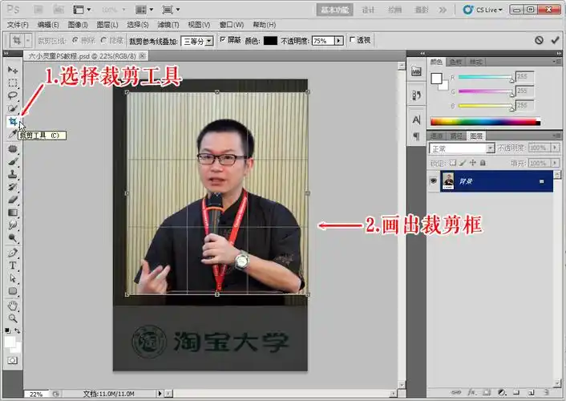This screenshot has height=401, width=566.
Task: Open the History panel icon
Action: 416,95
